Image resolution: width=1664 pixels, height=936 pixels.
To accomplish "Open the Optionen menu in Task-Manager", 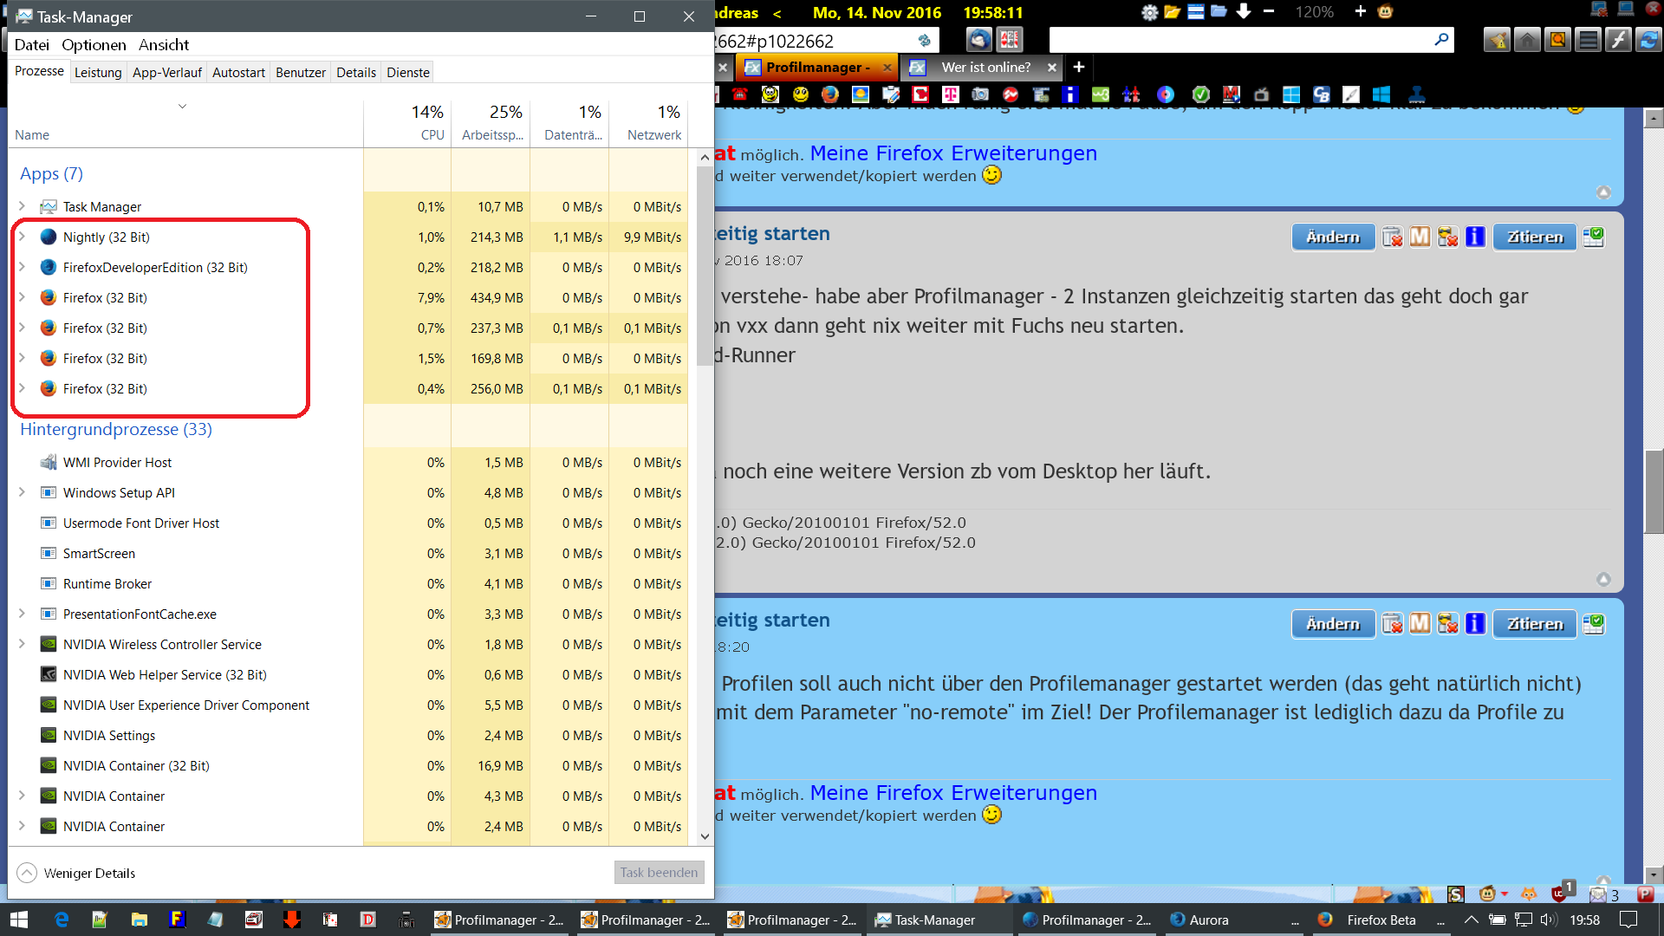I will [94, 45].
